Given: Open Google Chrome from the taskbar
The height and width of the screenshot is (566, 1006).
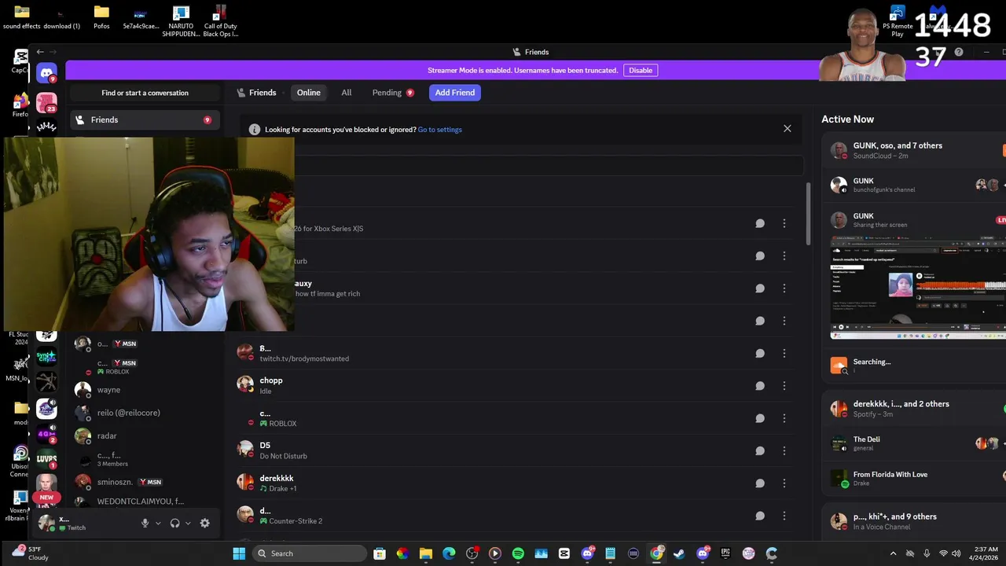Looking at the screenshot, I should 656,553.
